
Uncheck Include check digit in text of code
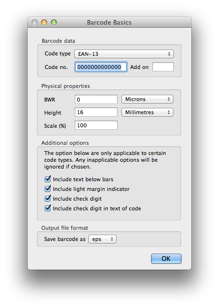click(x=48, y=208)
